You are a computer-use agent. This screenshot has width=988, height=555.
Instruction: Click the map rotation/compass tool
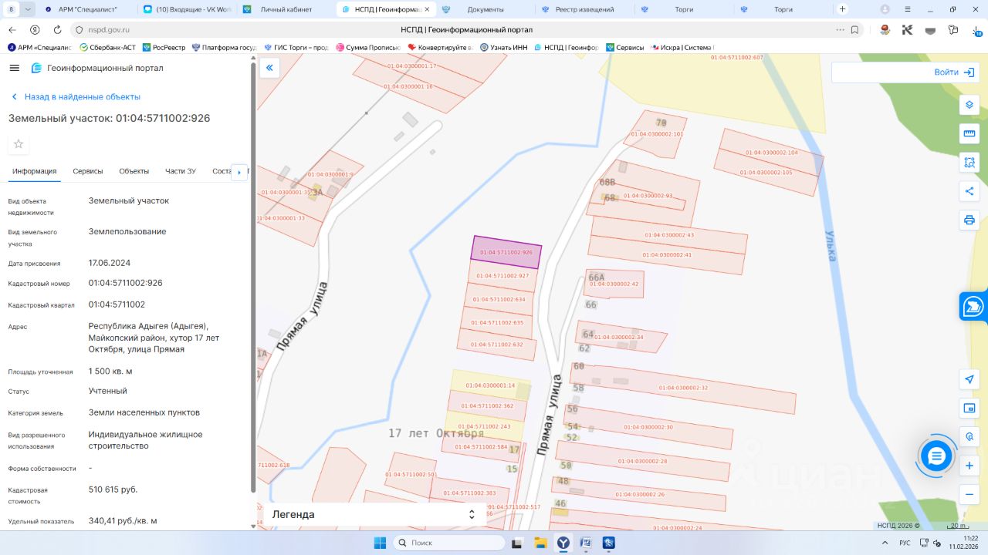[969, 437]
